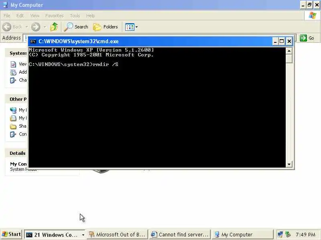This screenshot has height=240, width=321.
Task: Open the Help menu
Action: point(90,16)
